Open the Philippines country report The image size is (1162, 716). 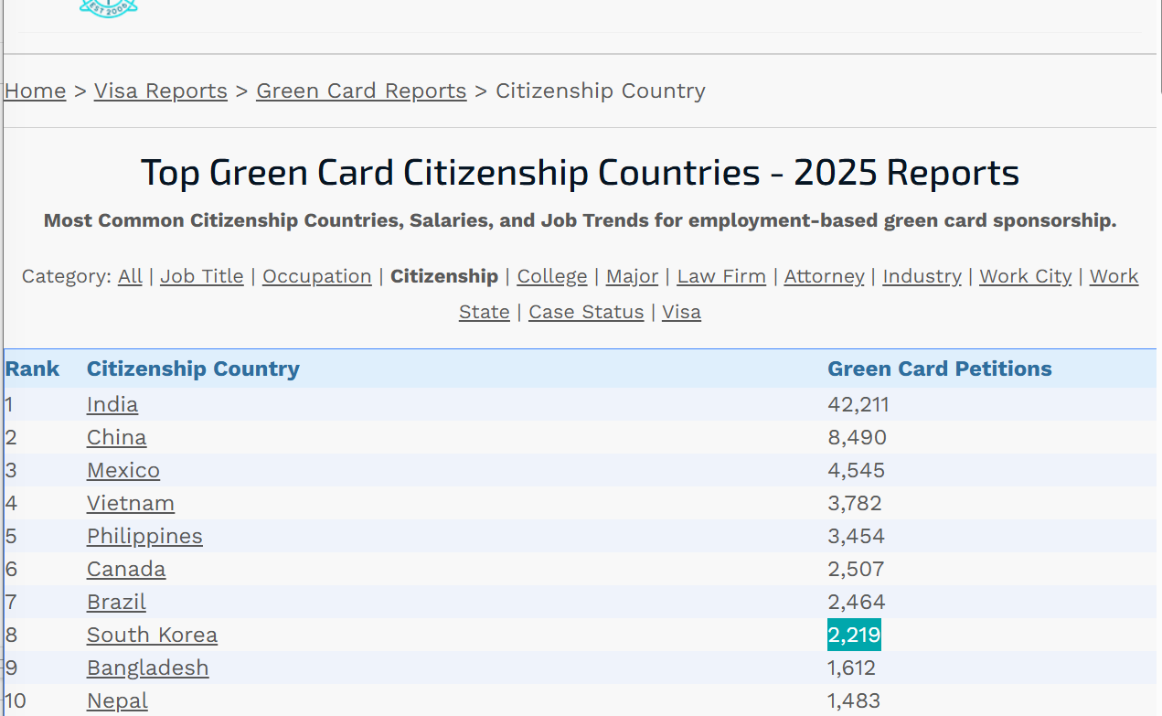[x=144, y=537]
